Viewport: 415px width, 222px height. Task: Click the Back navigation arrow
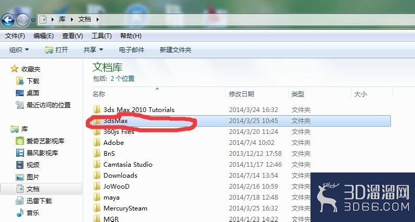(x=8, y=20)
